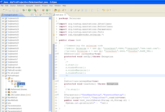165x112 pixels.
Task: Click the Last Edit Location arrow icon
Action: pyautogui.click(x=104, y=10)
